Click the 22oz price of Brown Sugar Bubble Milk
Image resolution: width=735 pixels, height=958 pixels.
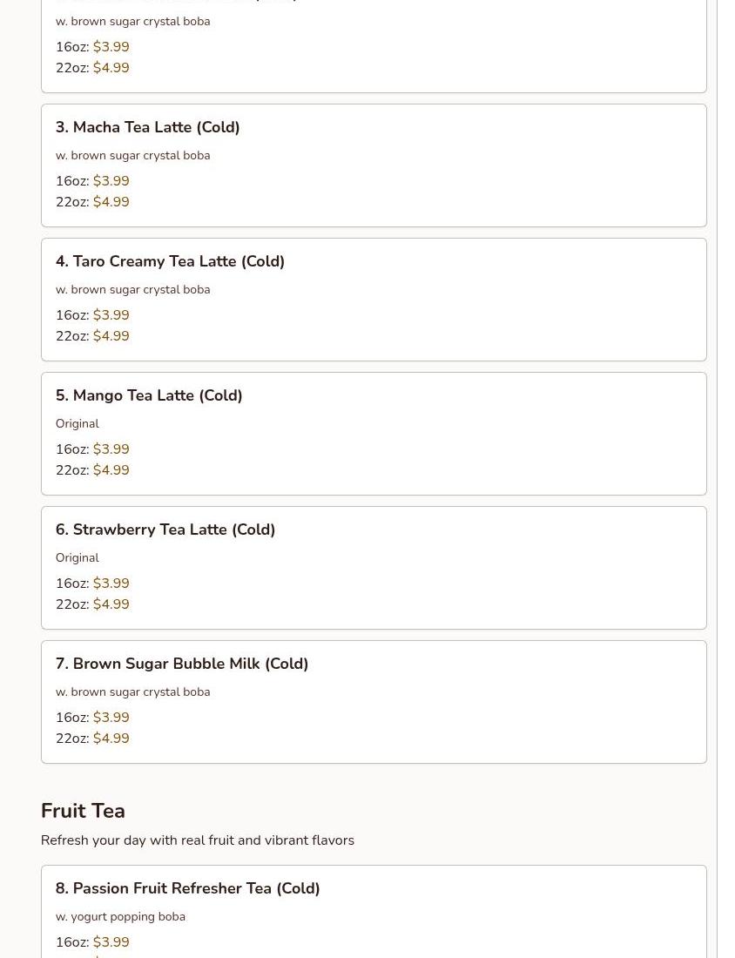coord(111,739)
